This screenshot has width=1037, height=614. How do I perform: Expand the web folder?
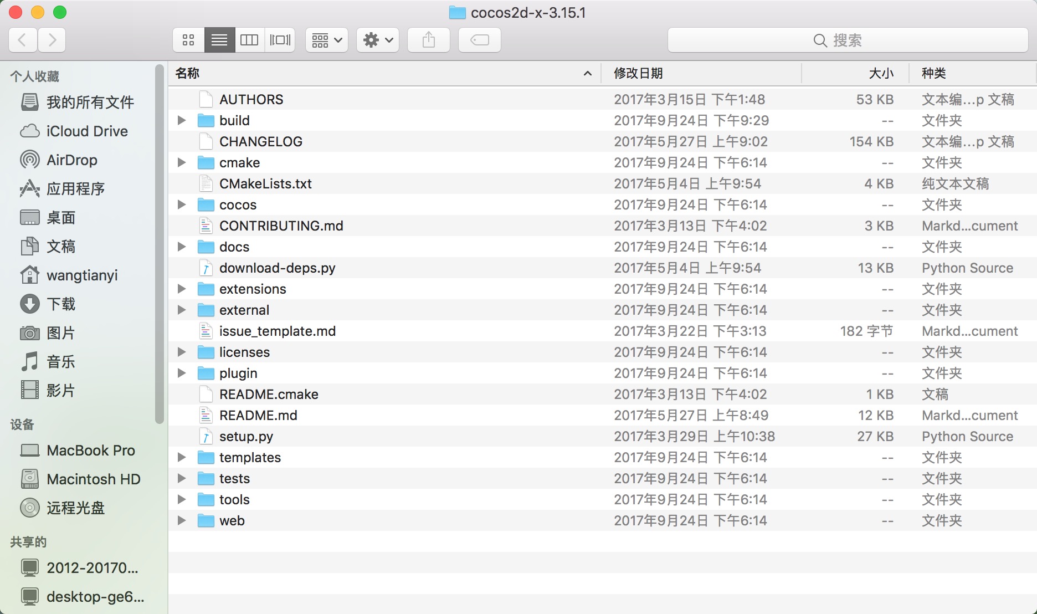click(181, 520)
